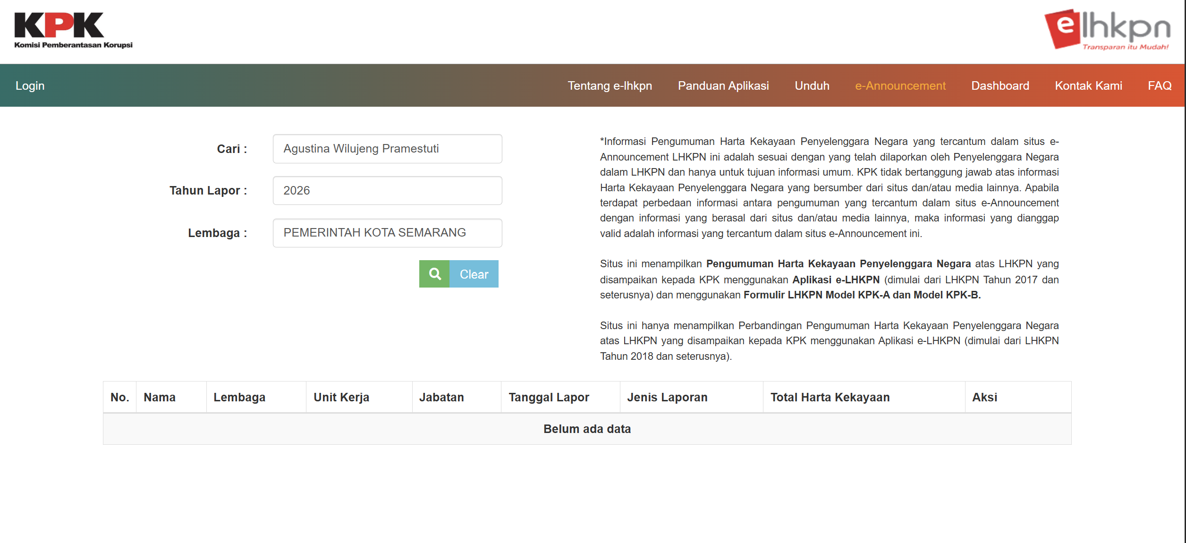Click the Tahun Lapor field

point(387,191)
